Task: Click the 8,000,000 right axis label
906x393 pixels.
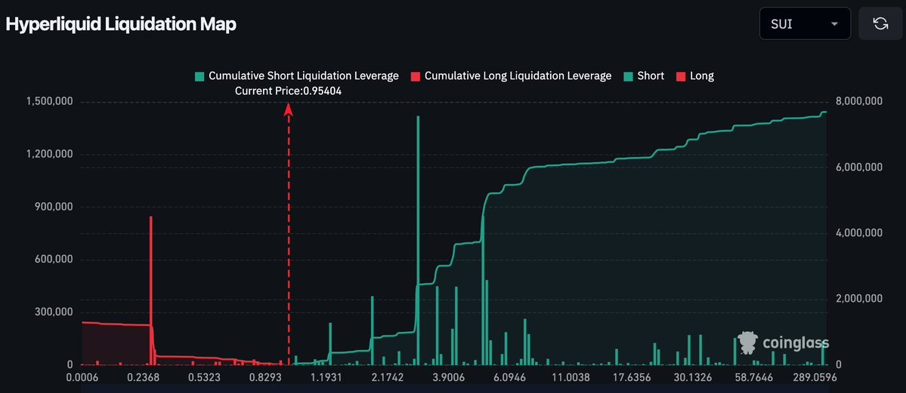Action: 858,102
